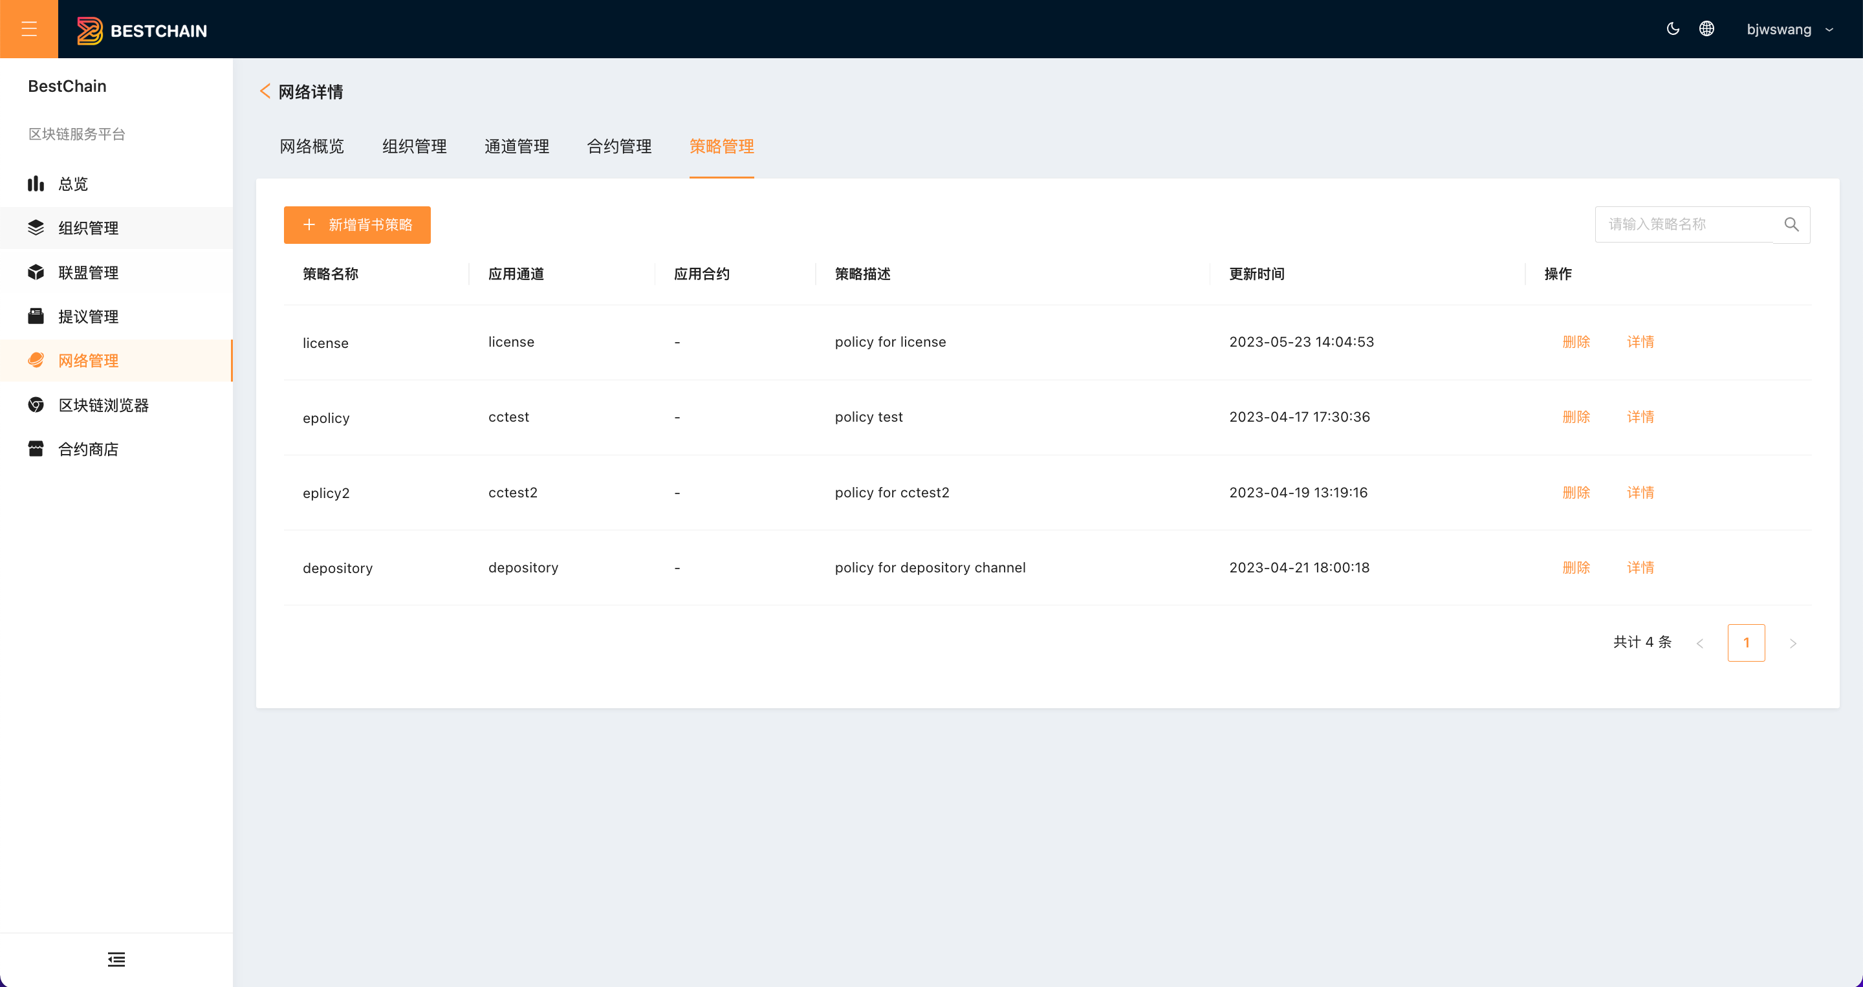Click the timestamp 2023-04-17 17:30:36
This screenshot has height=987, width=1863.
1300,417
